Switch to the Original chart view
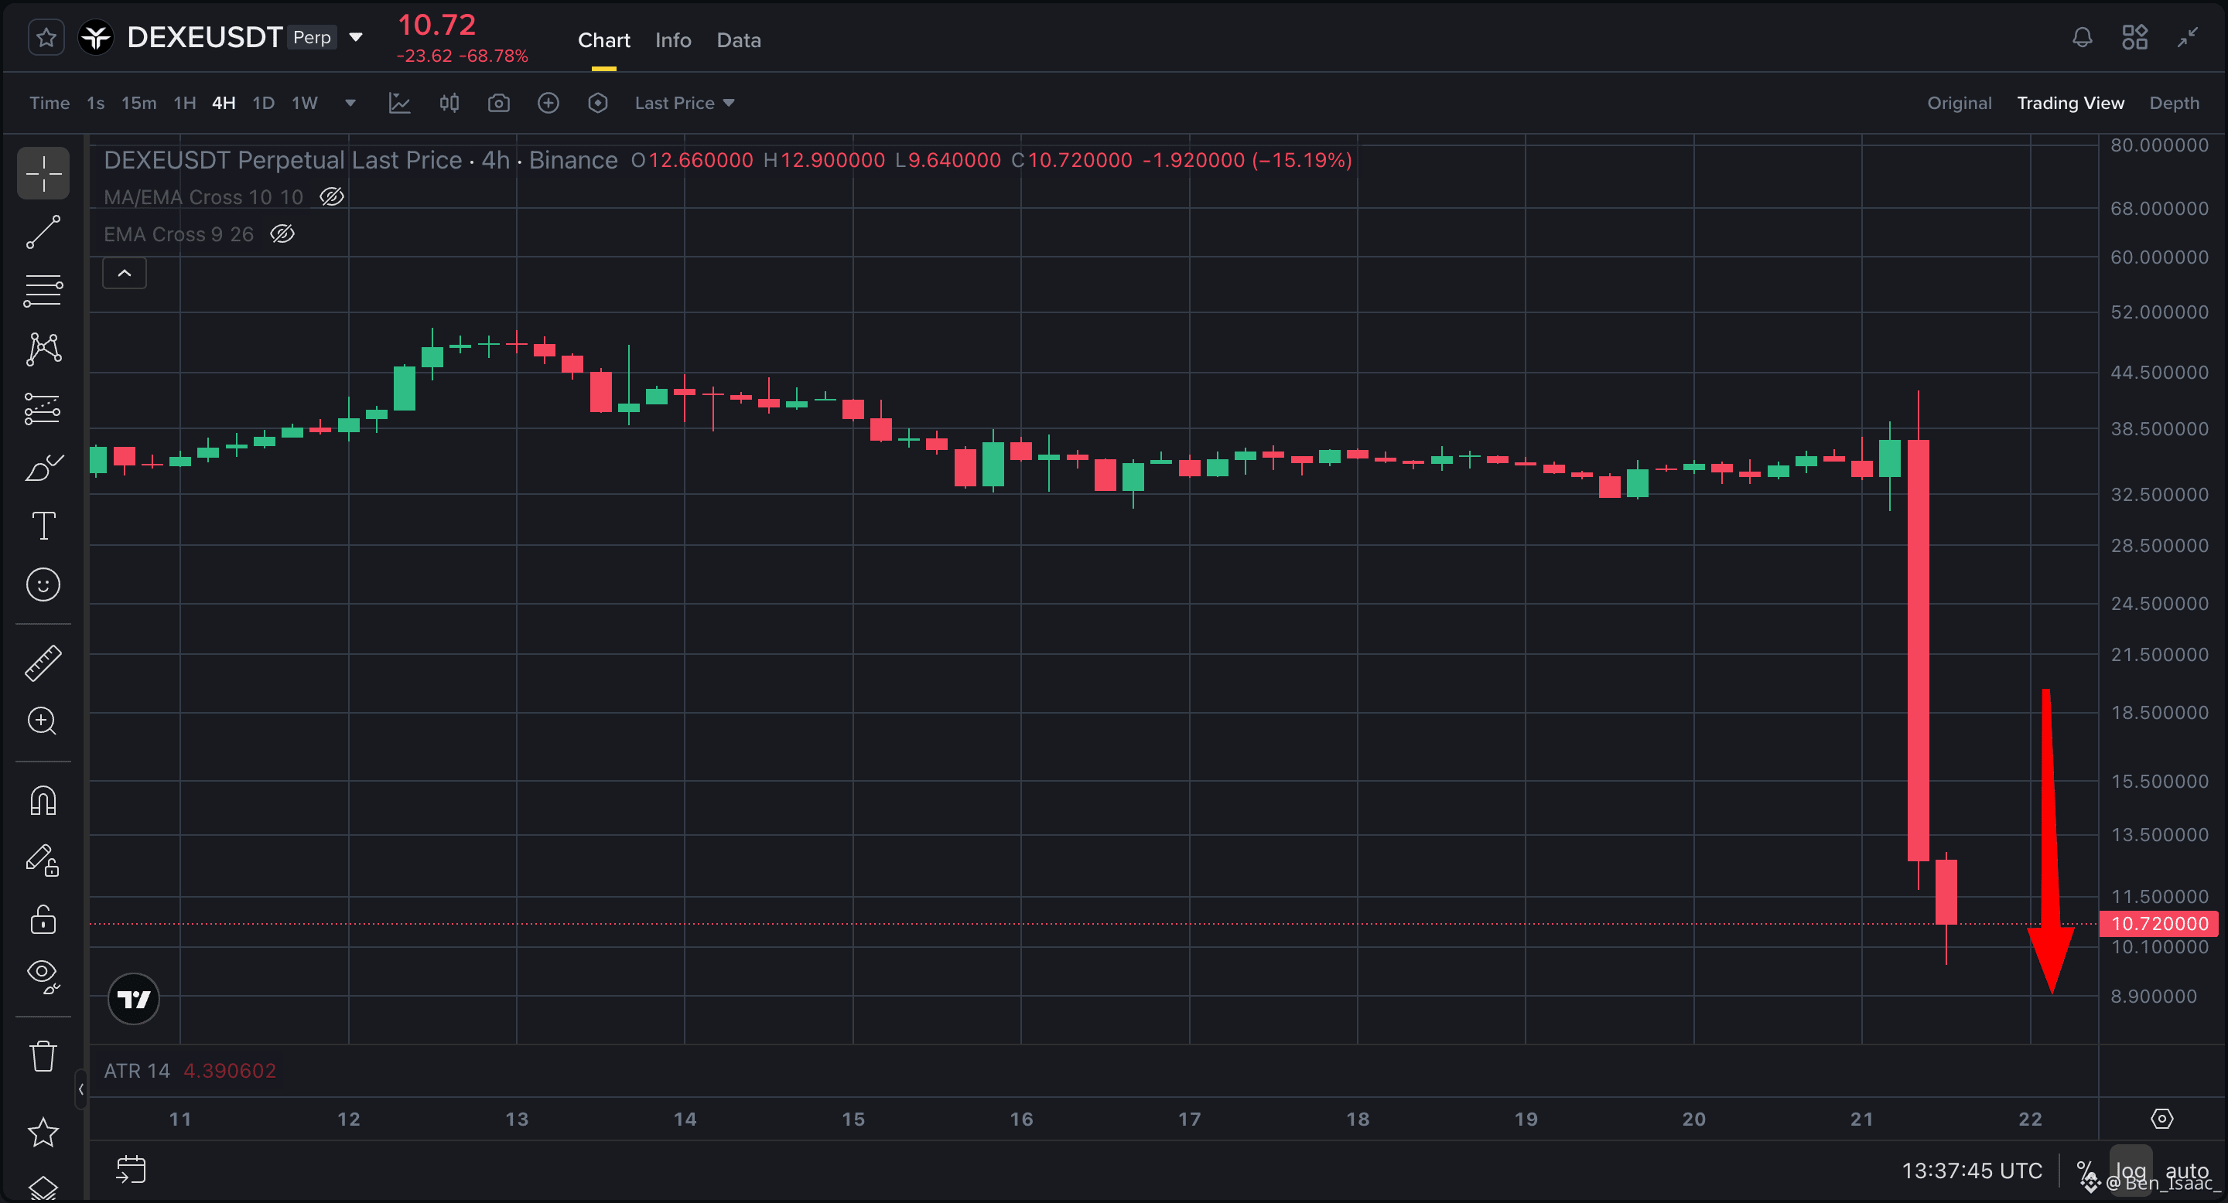The width and height of the screenshot is (2228, 1203). [x=1959, y=103]
